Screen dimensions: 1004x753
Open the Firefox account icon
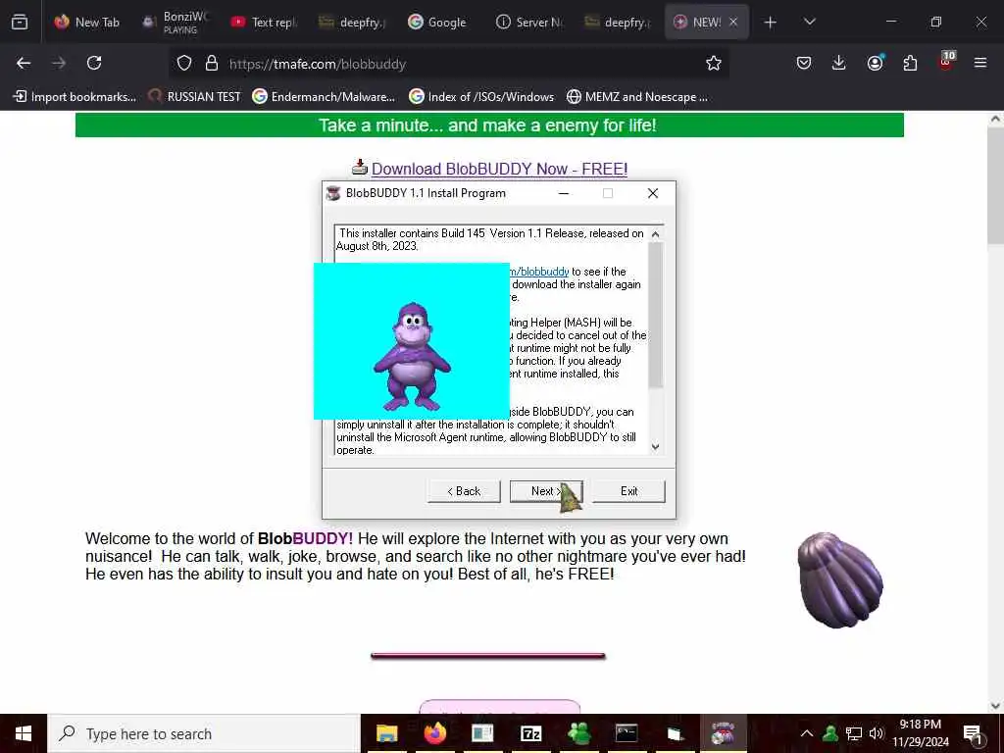pos(875,64)
